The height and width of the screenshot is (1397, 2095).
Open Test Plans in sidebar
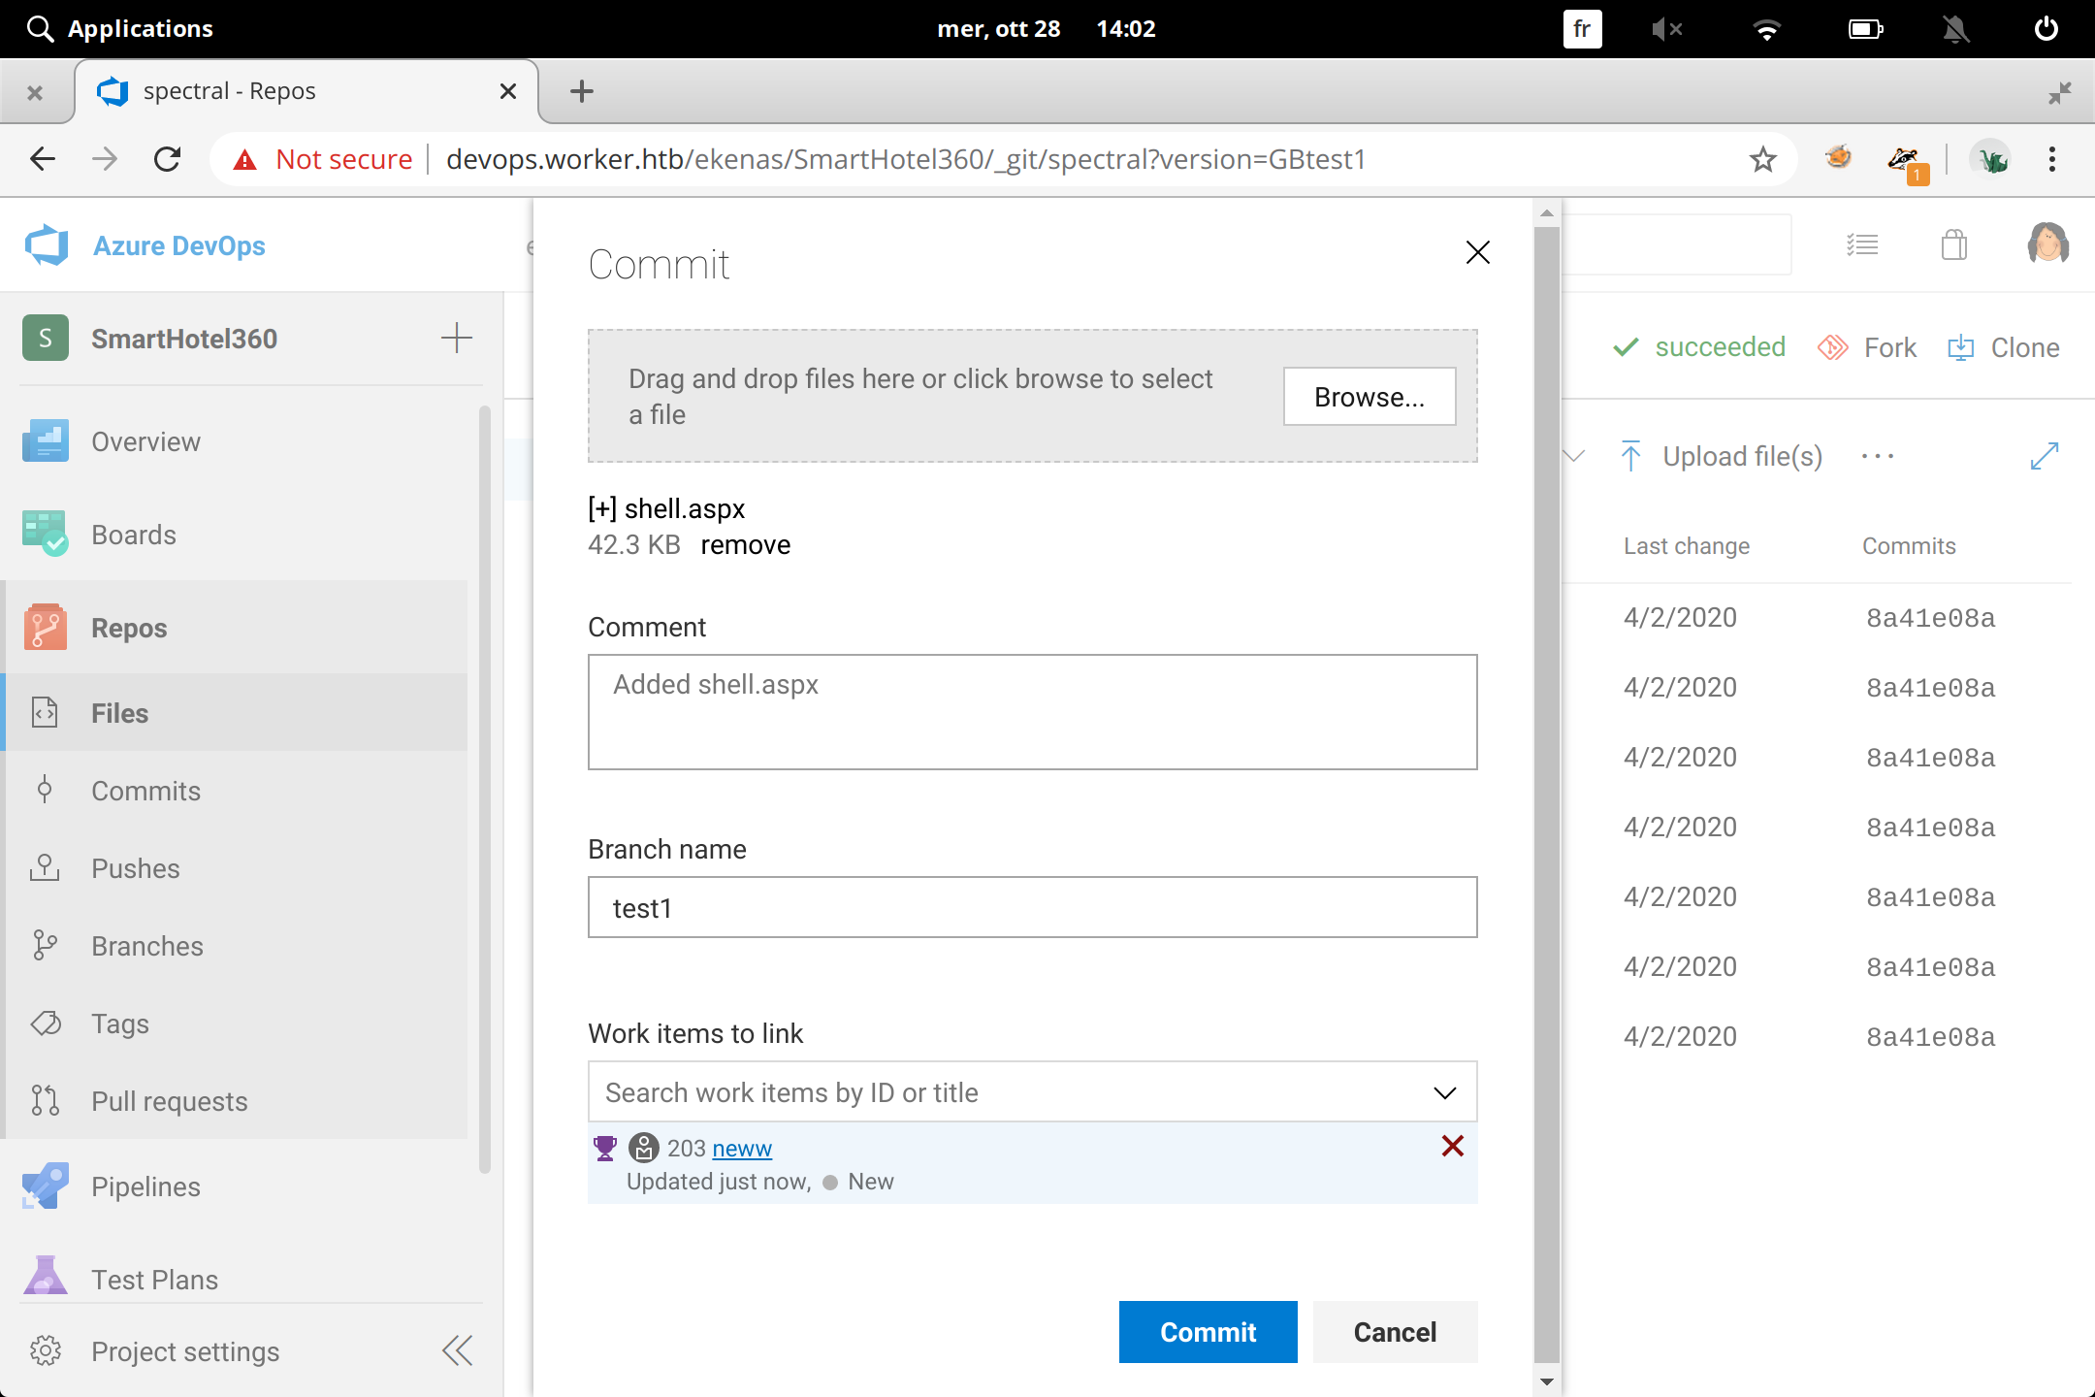click(x=154, y=1279)
